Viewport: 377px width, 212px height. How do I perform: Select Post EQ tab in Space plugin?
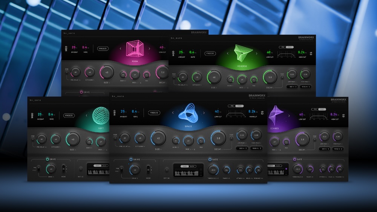240,106
